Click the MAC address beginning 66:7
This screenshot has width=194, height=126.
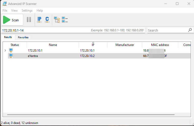pos(155,56)
